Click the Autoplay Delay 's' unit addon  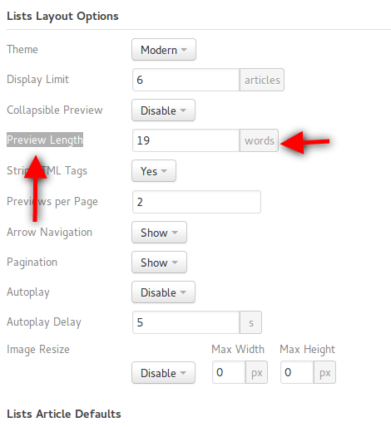point(250,322)
